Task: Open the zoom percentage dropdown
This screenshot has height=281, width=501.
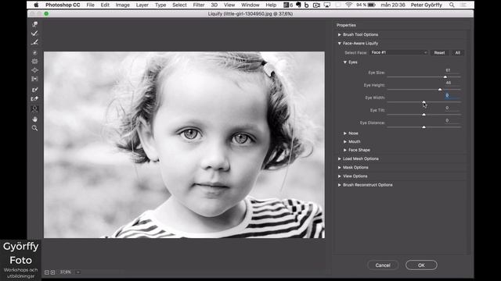Action: pyautogui.click(x=78, y=272)
